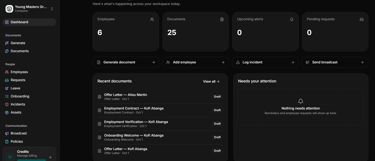Open Documents in the sidebar
The height and width of the screenshot is (161, 375).
[29, 51]
